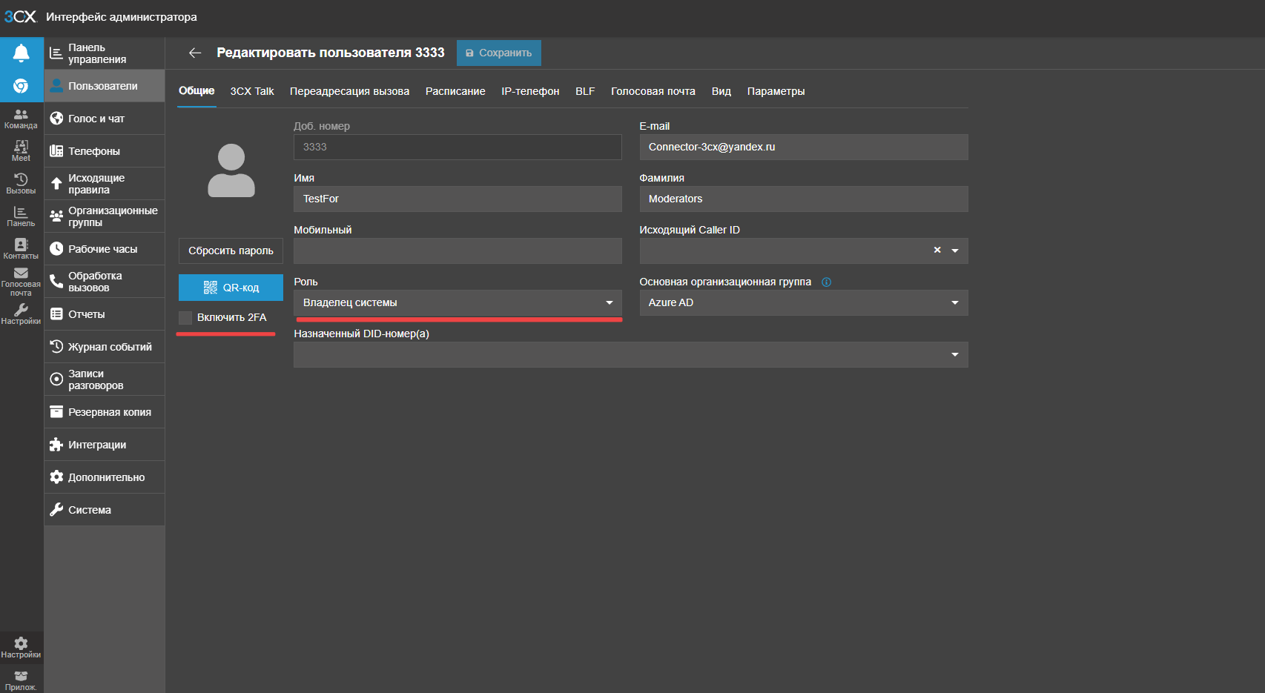The width and height of the screenshot is (1265, 693).
Task: Switch to the 3CX Talk tab
Action: point(252,91)
